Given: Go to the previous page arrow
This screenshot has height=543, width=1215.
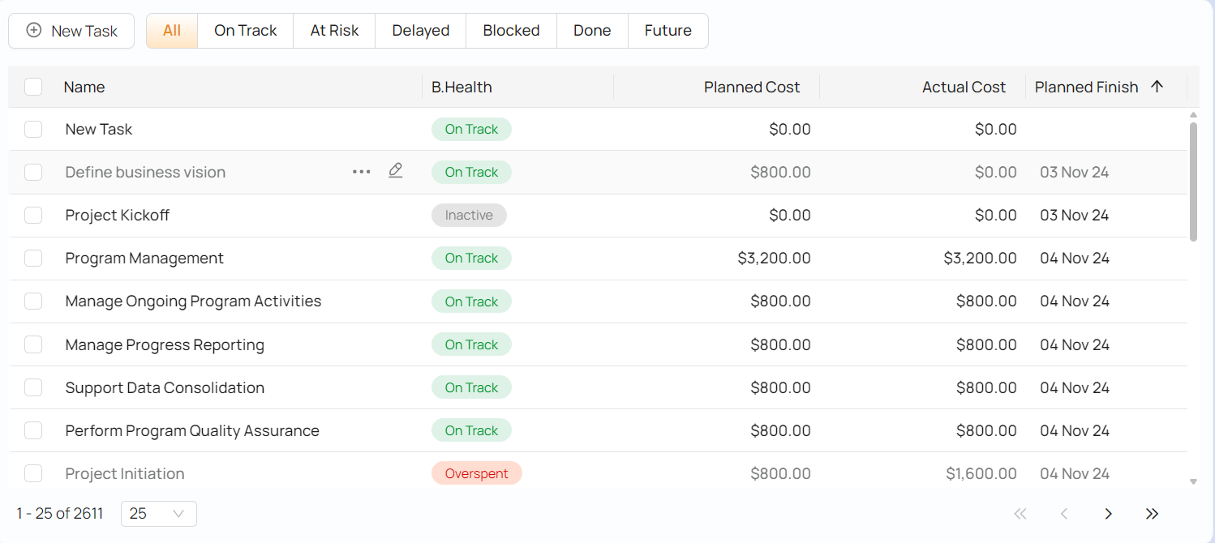Looking at the screenshot, I should pyautogui.click(x=1064, y=514).
